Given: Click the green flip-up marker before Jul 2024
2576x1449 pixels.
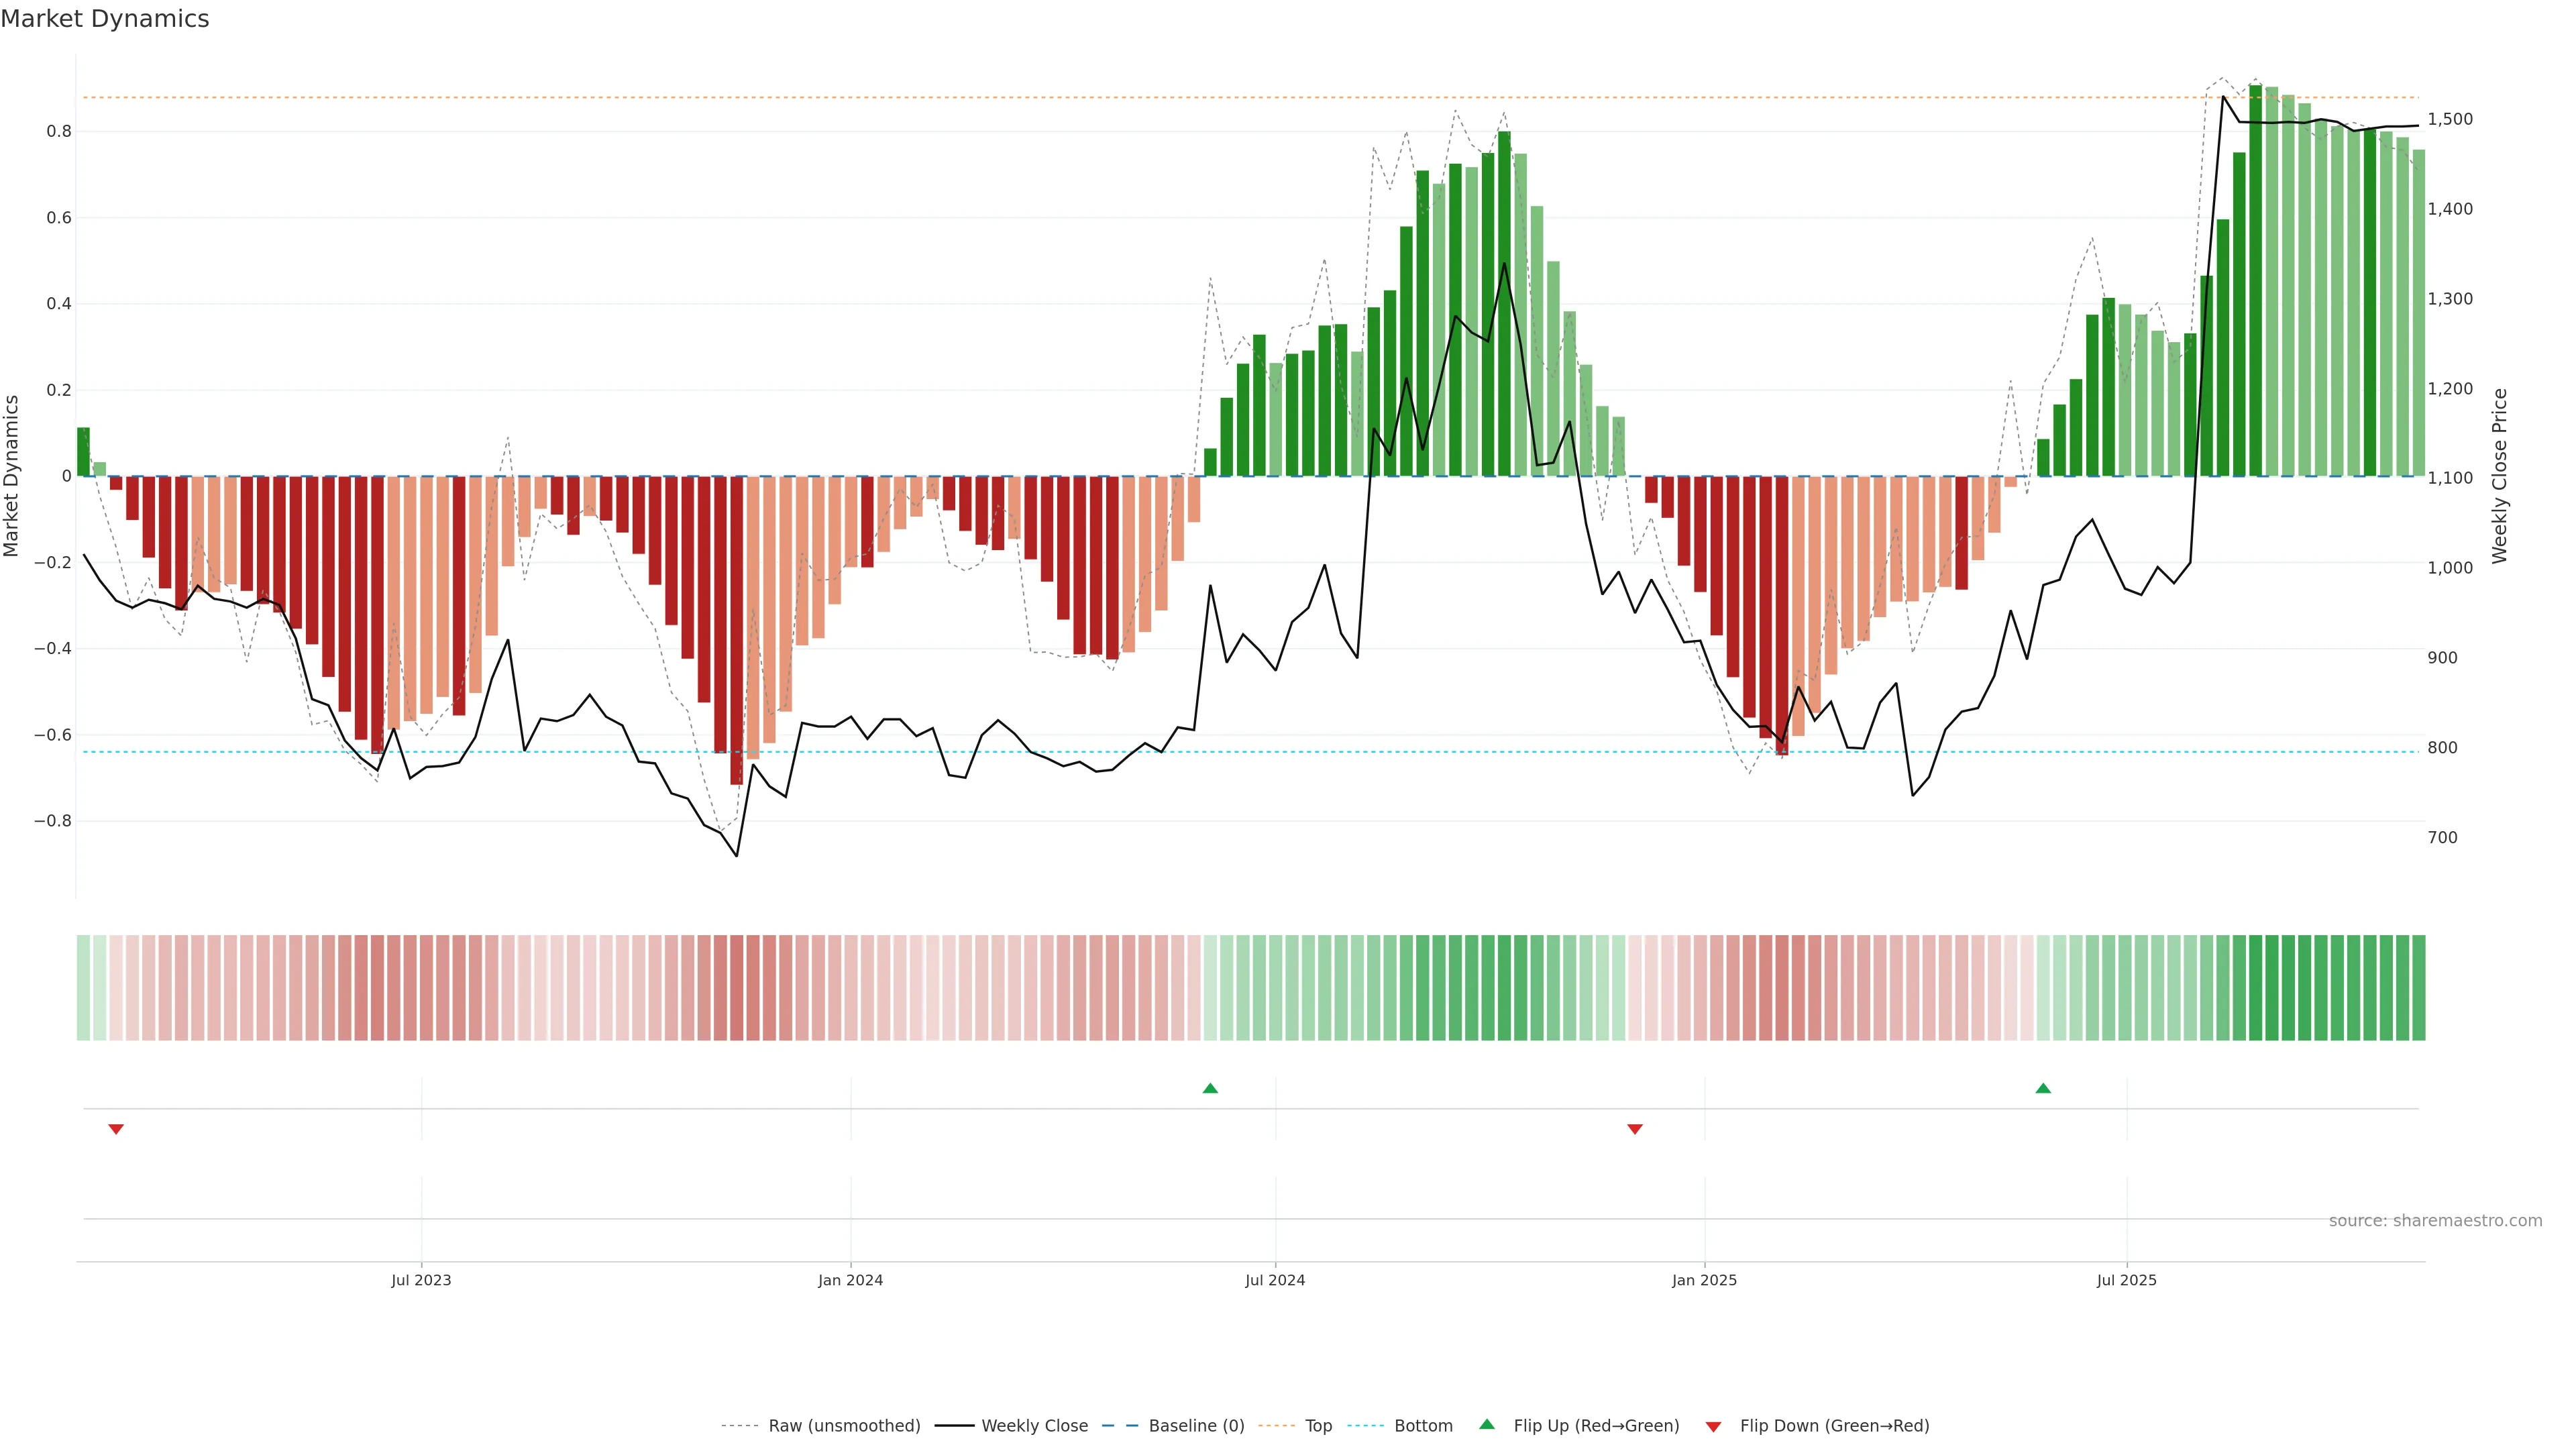Looking at the screenshot, I should point(1210,1088).
